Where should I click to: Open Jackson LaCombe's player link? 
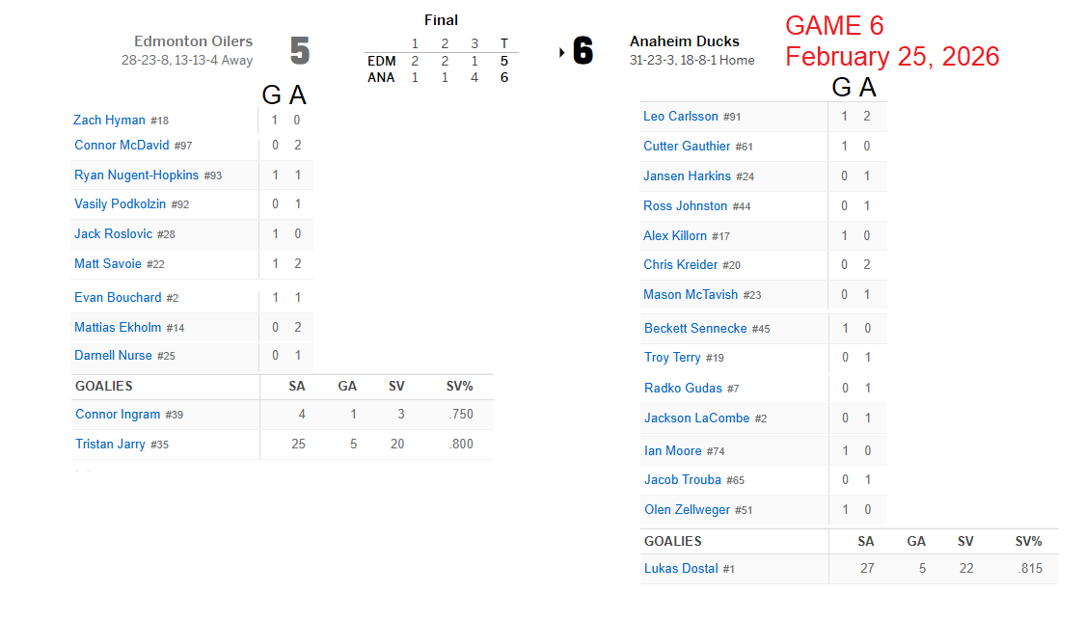click(x=696, y=418)
